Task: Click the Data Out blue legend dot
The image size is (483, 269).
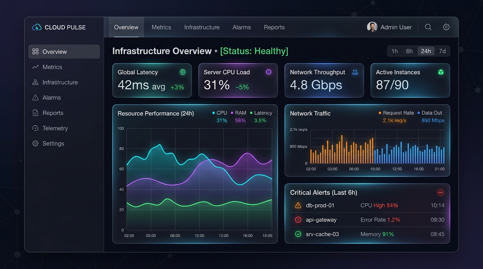Action: (x=419, y=113)
